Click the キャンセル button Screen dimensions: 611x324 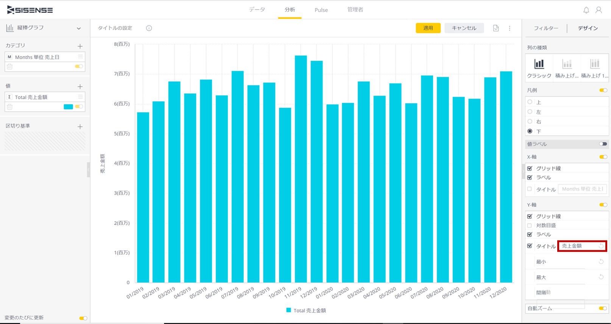[x=464, y=28]
